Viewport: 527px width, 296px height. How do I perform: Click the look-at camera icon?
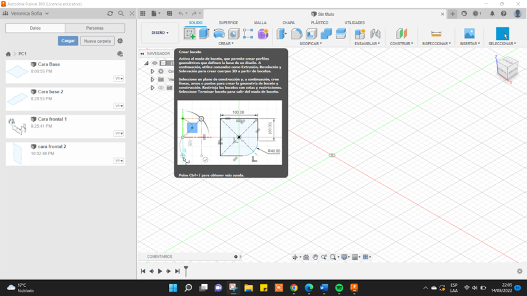click(306, 257)
